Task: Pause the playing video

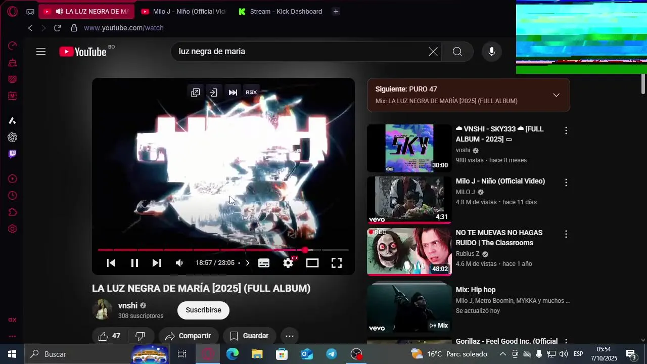Action: pos(134,263)
